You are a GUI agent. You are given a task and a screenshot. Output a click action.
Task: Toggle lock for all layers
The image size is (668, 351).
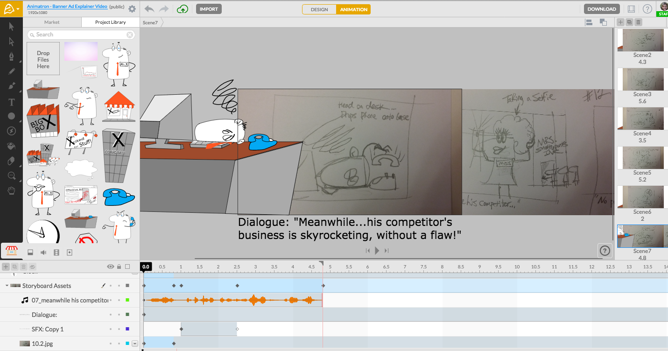tap(119, 267)
